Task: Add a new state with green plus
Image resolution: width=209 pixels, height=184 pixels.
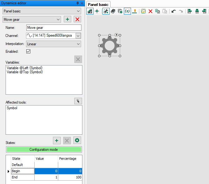Action: (57, 141)
